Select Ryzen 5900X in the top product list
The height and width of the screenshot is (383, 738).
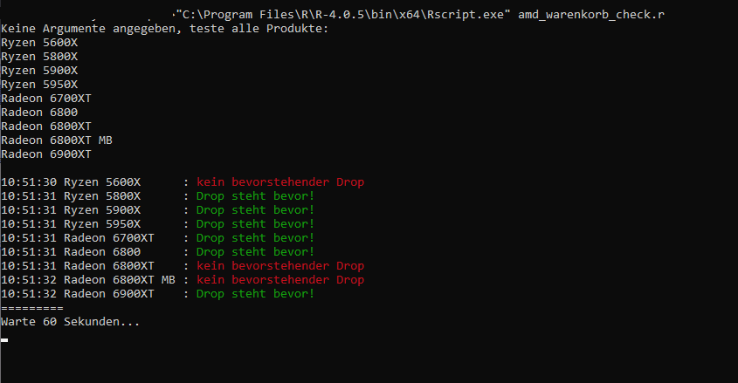pyautogui.click(x=39, y=71)
